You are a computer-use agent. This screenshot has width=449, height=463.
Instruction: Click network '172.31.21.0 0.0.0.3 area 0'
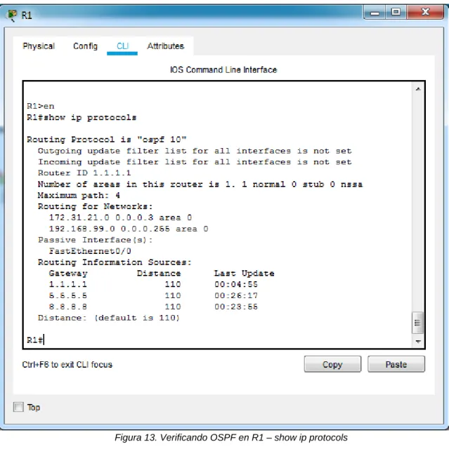120,217
